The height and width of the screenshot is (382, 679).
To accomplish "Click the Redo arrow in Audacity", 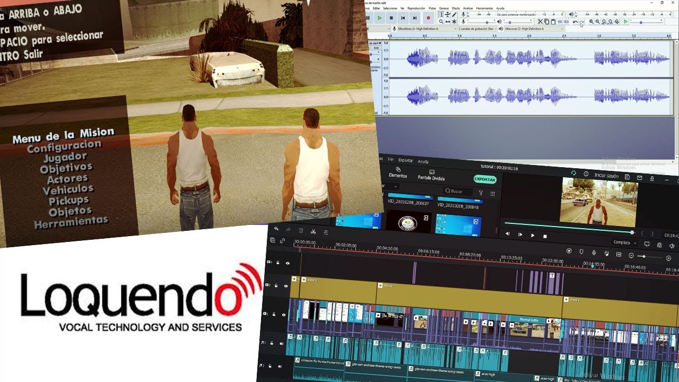I will point(582,22).
